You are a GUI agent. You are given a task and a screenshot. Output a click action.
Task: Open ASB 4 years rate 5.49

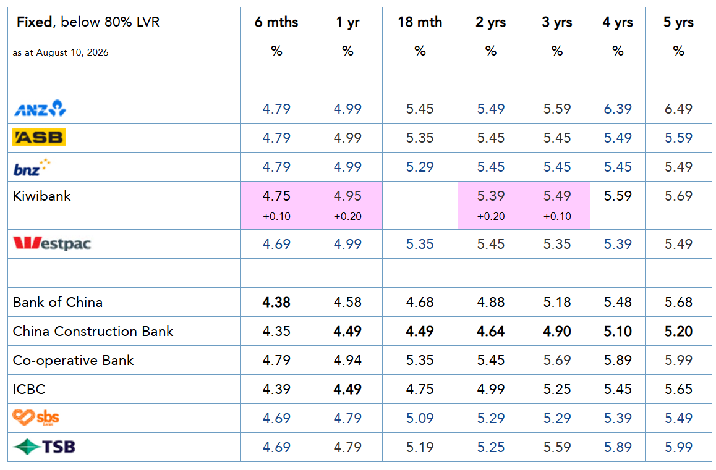tap(618, 138)
